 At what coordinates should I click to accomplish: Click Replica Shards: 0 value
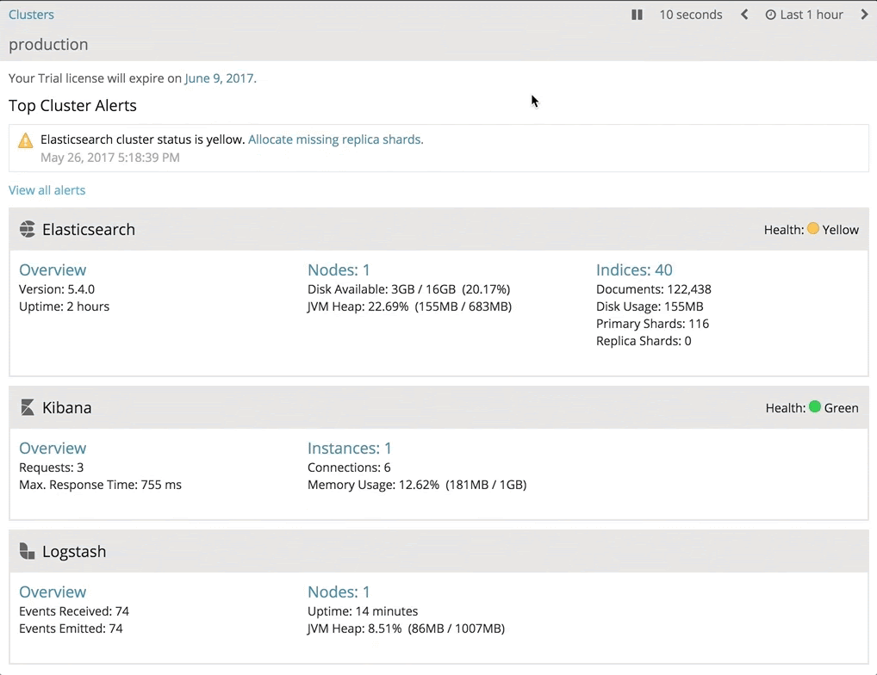coord(644,342)
